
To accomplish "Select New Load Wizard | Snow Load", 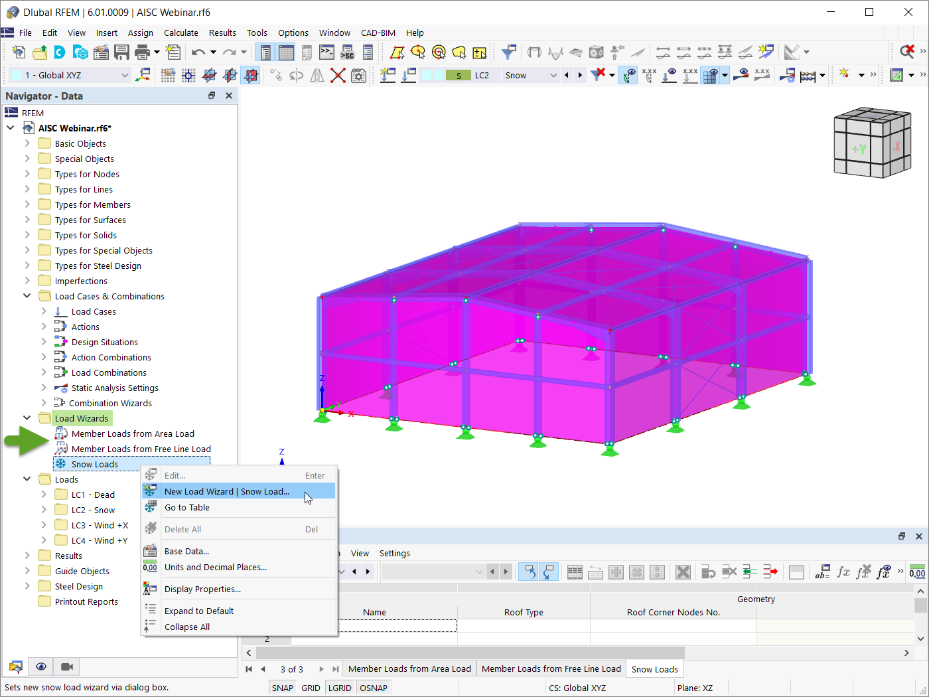I will [239, 491].
